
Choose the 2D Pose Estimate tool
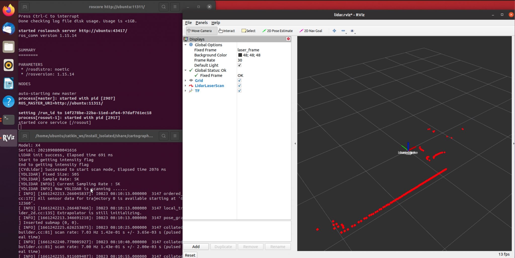click(277, 31)
